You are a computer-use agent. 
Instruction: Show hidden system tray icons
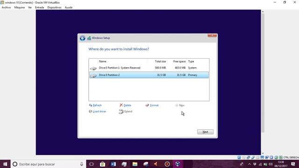(249, 164)
